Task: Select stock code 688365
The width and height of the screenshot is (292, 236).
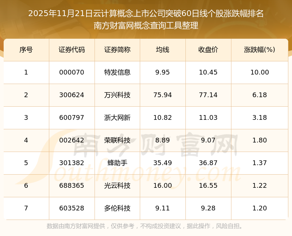Action: tap(72, 186)
